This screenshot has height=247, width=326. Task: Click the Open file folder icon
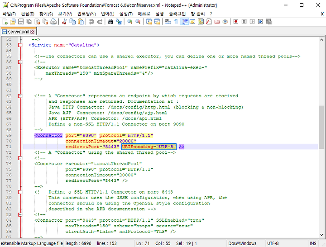tap(13, 21)
